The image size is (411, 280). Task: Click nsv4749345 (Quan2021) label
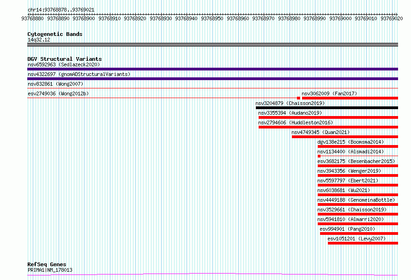coord(320,132)
